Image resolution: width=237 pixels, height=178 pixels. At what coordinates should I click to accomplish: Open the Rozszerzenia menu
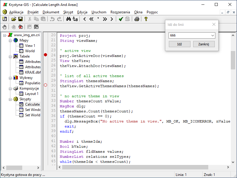click(120, 12)
